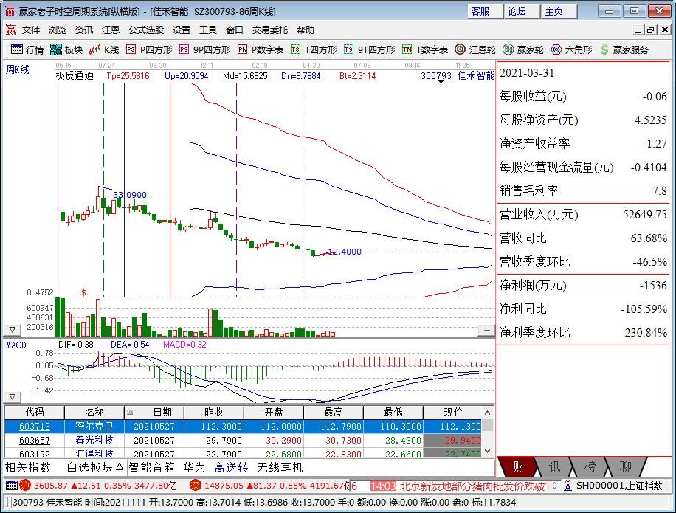Click the 周K线 period label
Screen dimensions: 676x513
click(x=17, y=69)
